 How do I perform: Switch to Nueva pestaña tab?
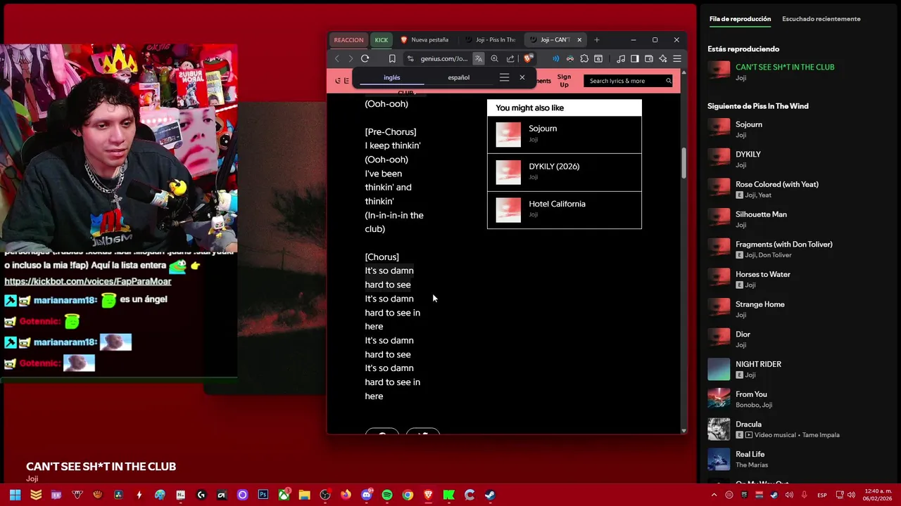(x=424, y=39)
